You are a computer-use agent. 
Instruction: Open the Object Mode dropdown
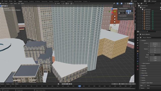(5, 4)
